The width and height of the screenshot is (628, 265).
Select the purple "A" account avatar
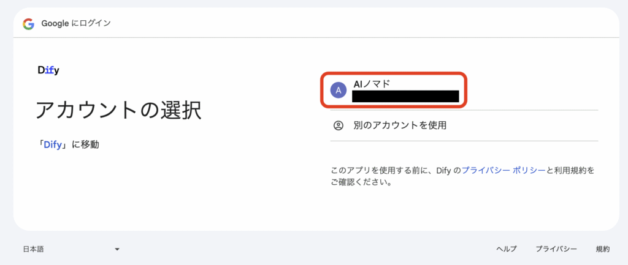coord(339,91)
